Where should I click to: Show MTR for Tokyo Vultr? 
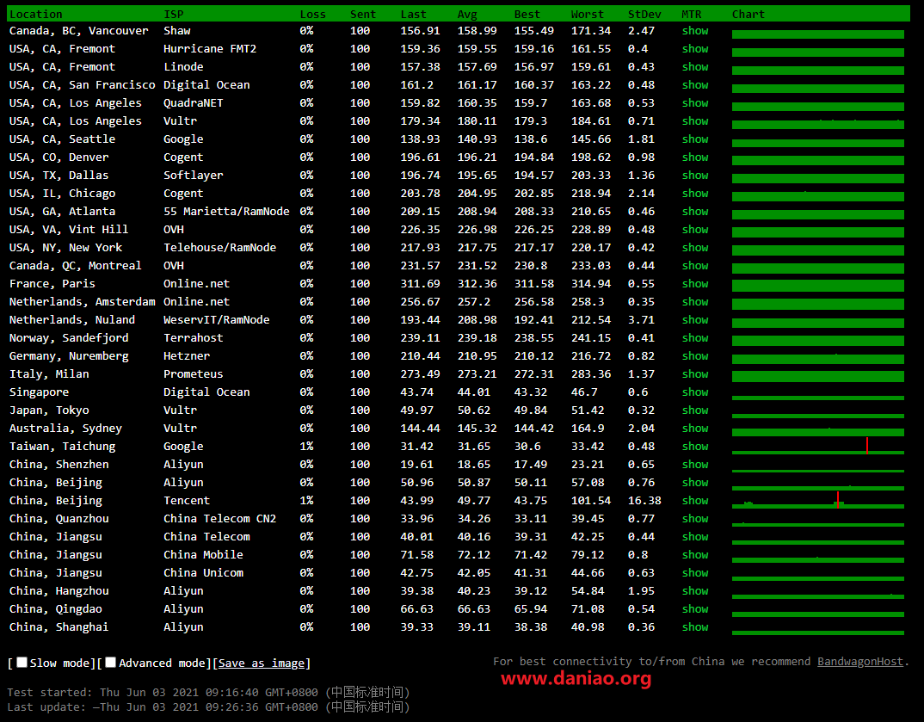coord(695,410)
